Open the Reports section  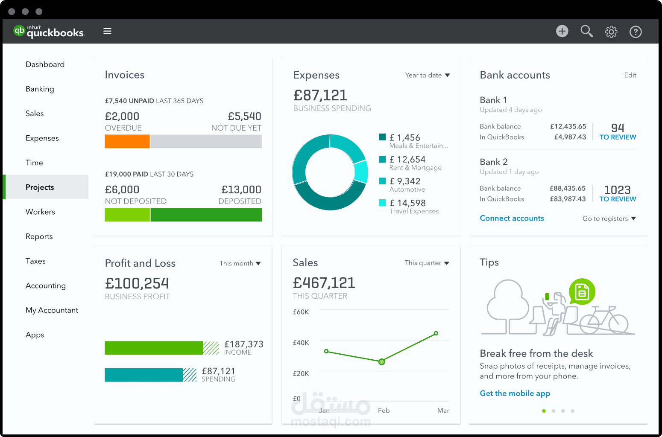coord(39,236)
